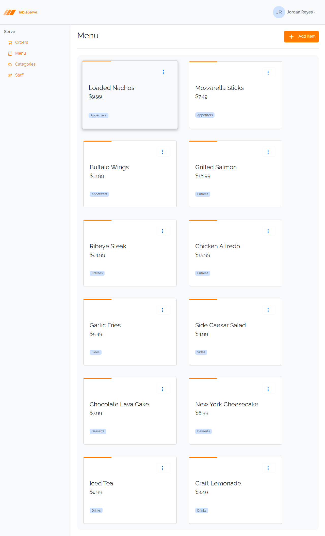
Task: Open Categories in the sidebar
Action: pos(25,64)
